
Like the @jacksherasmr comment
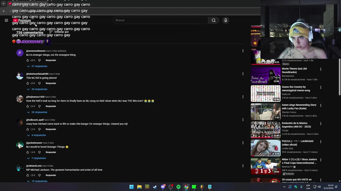(x=28, y=152)
